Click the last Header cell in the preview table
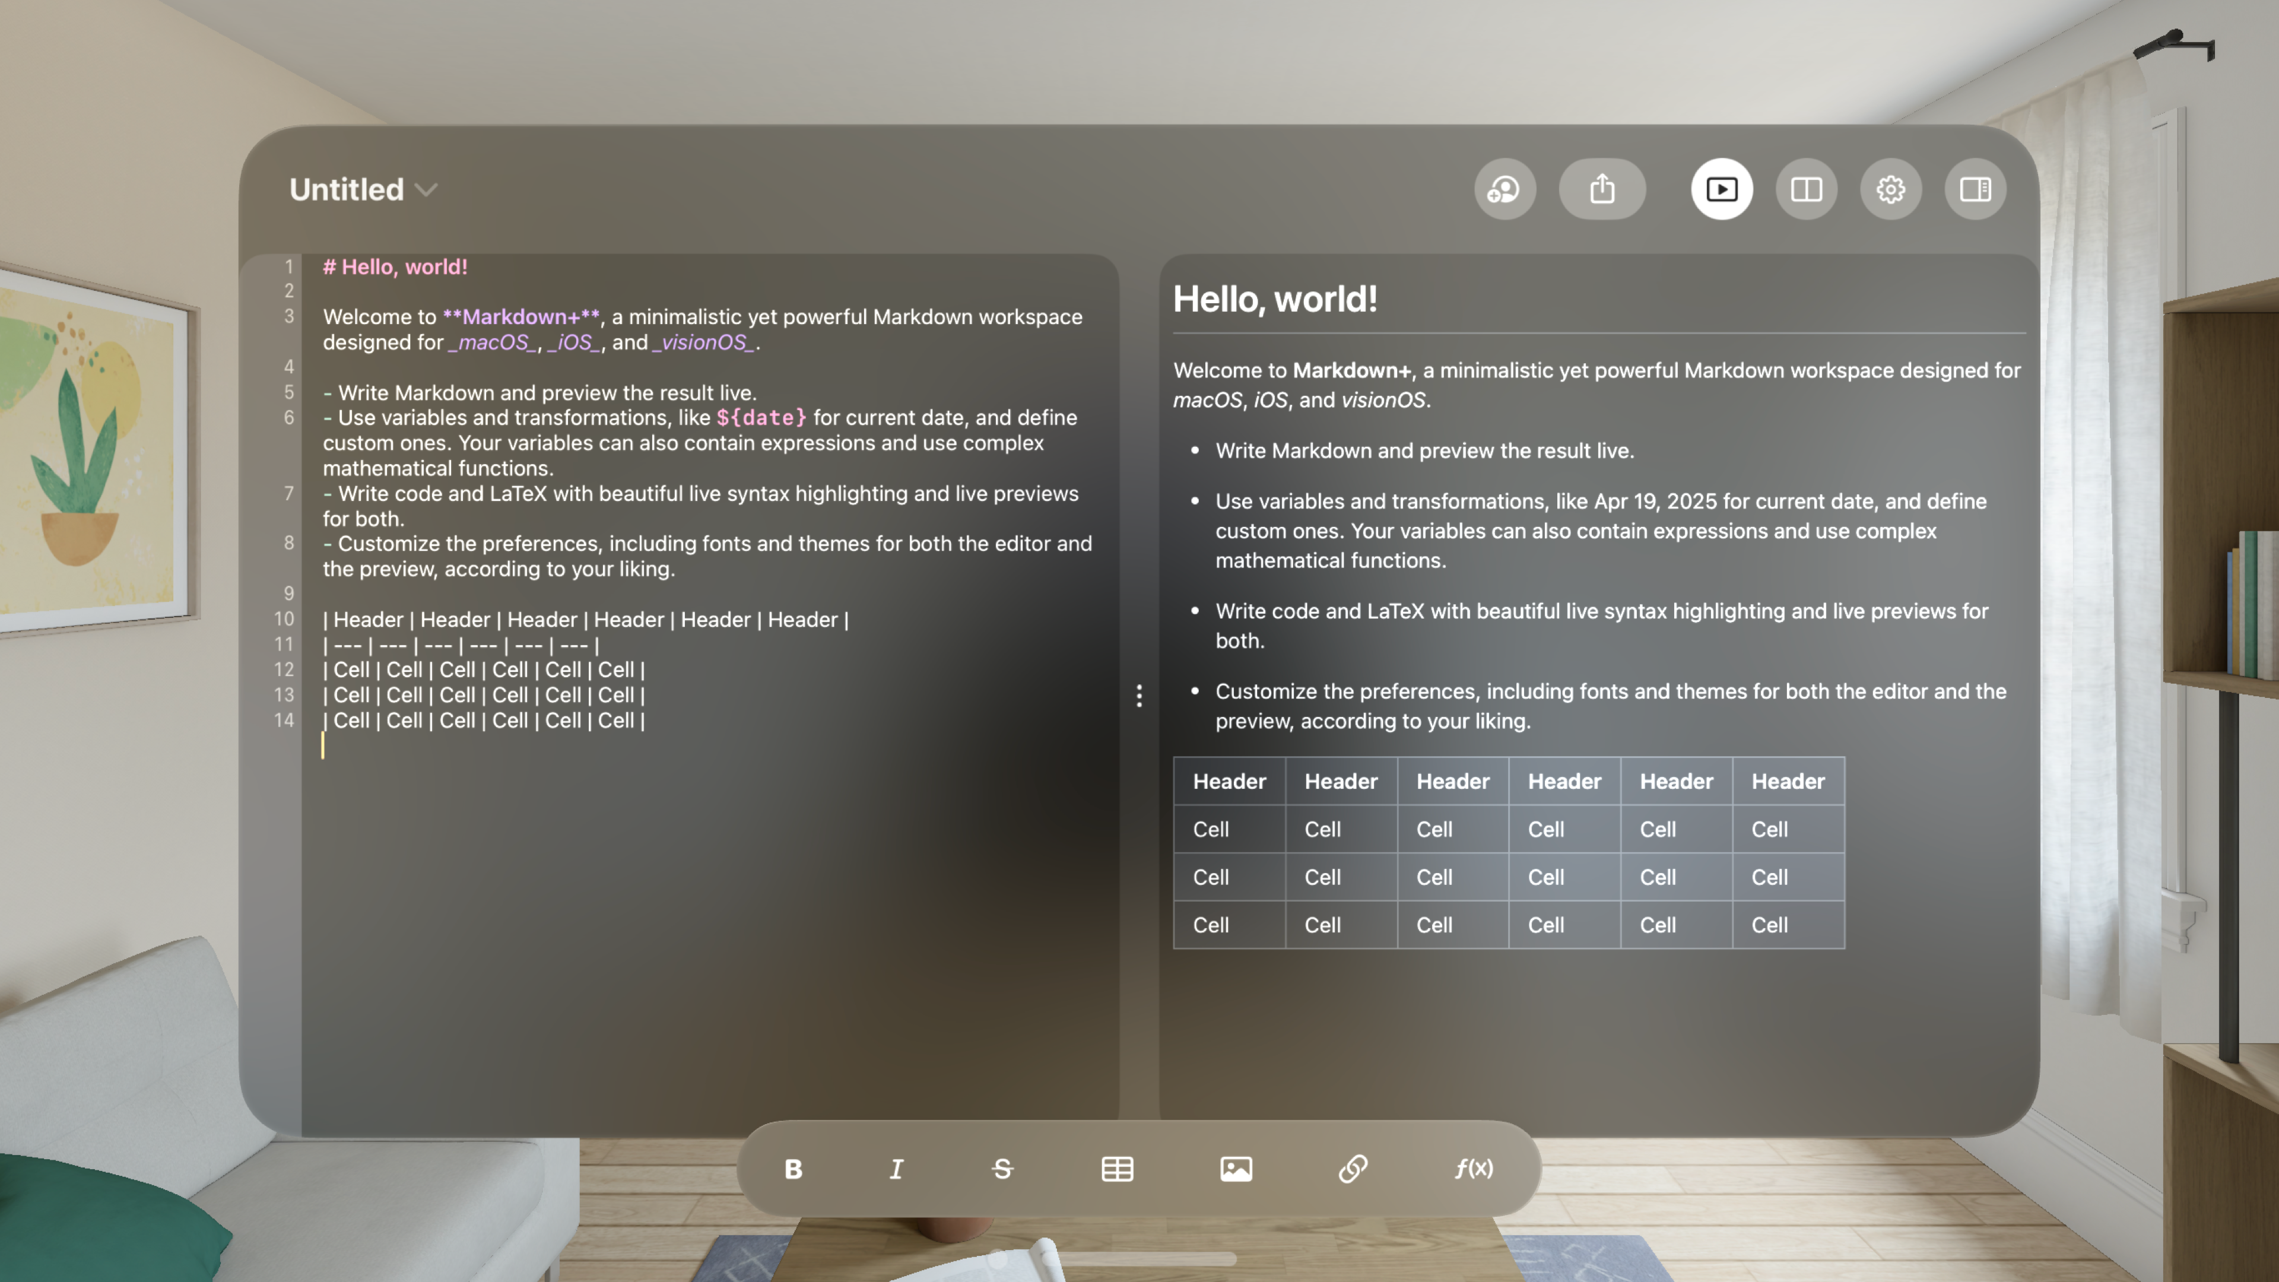Viewport: 2279px width, 1282px height. point(1788,781)
